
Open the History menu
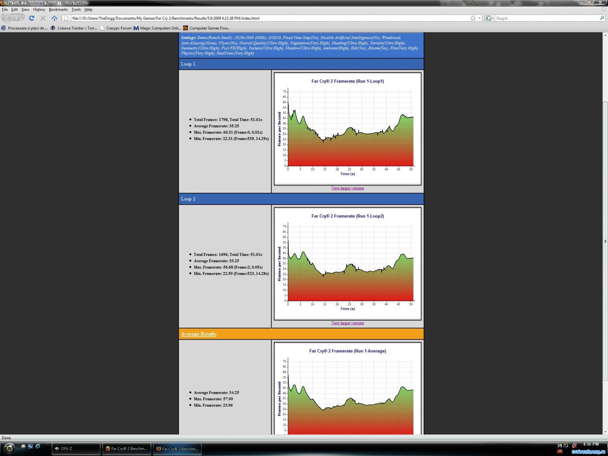(x=39, y=10)
